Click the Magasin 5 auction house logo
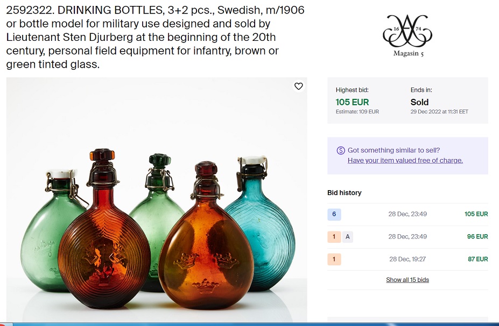 pyautogui.click(x=407, y=37)
